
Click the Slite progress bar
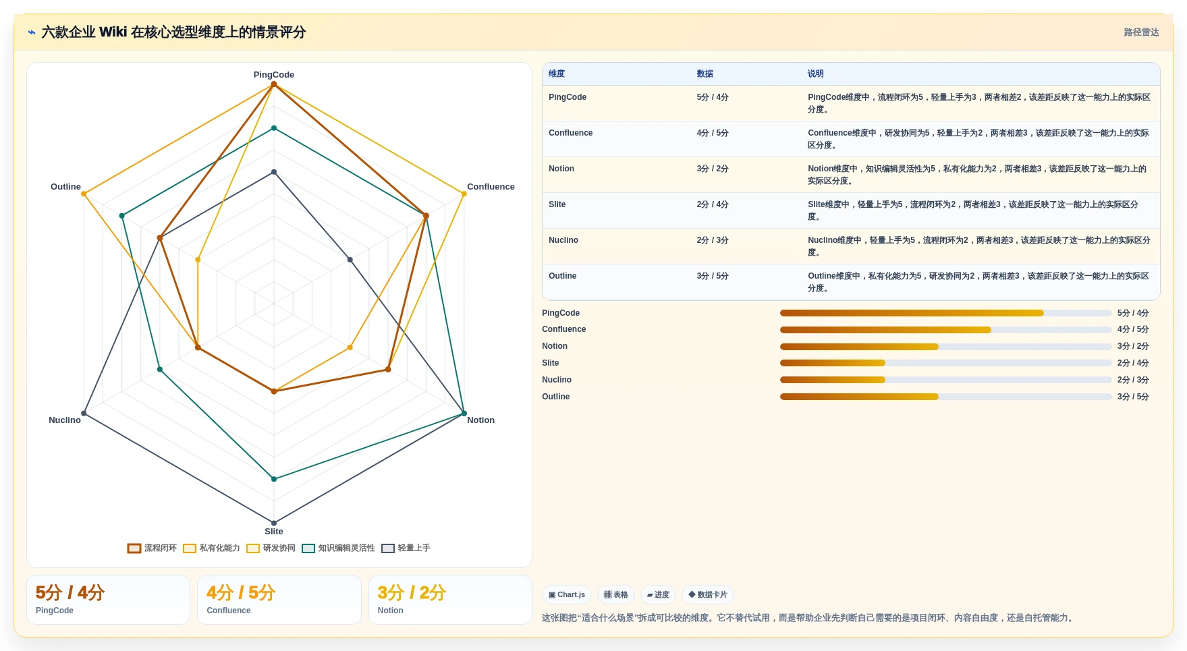[945, 363]
